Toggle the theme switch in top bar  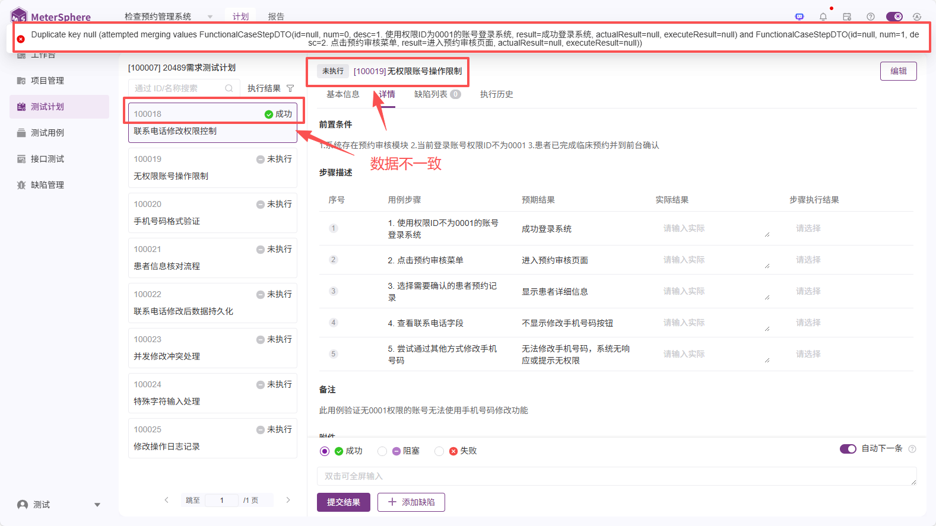[894, 17]
